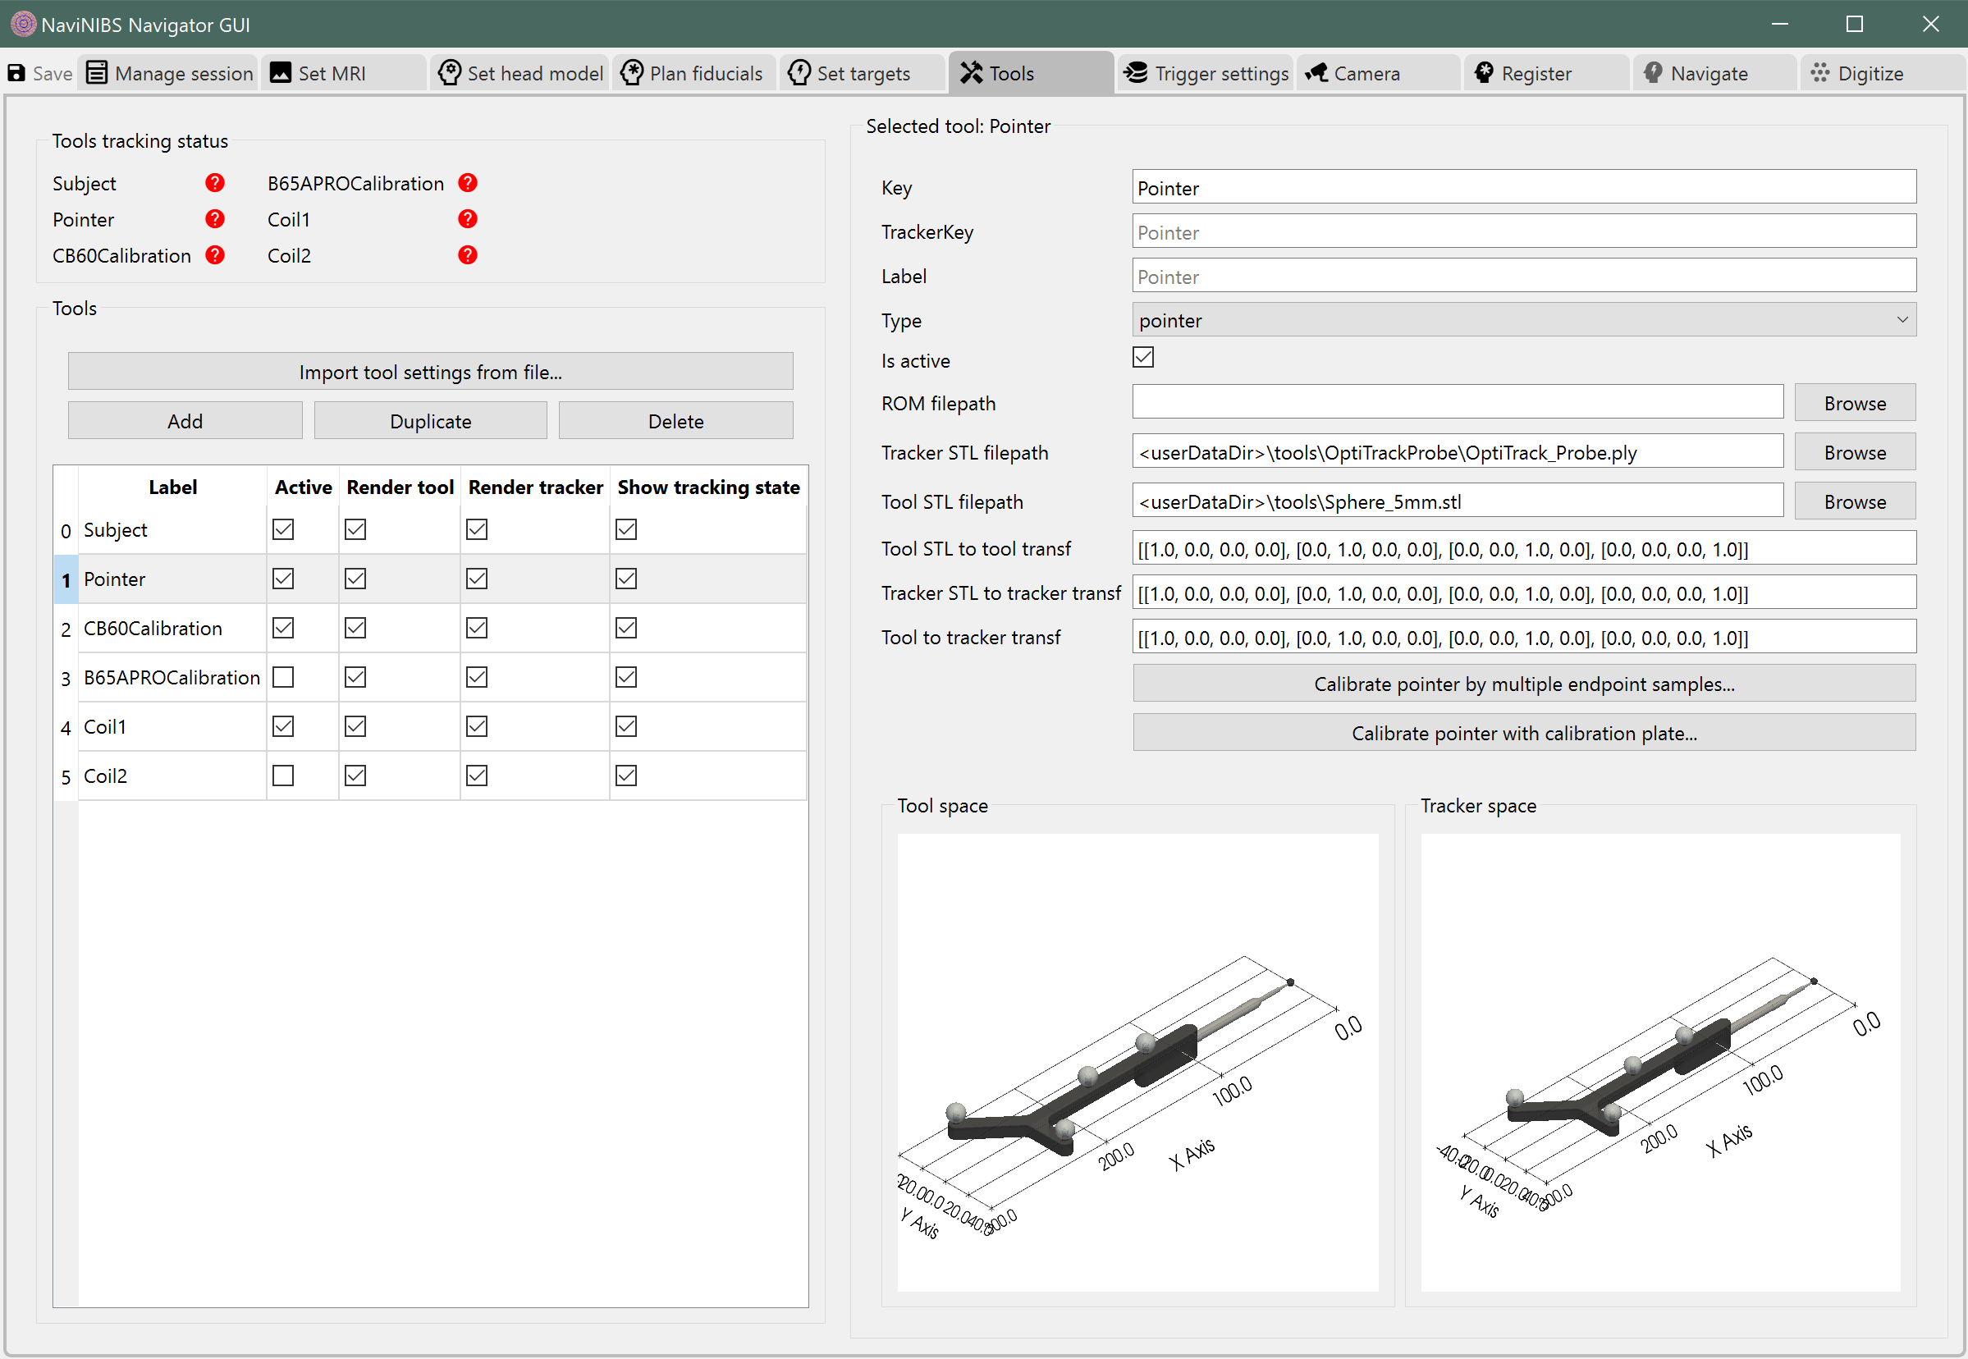Viewport: 1968px width, 1359px height.
Task: Click the Tool STL to tool transf field
Action: [x=1524, y=548]
